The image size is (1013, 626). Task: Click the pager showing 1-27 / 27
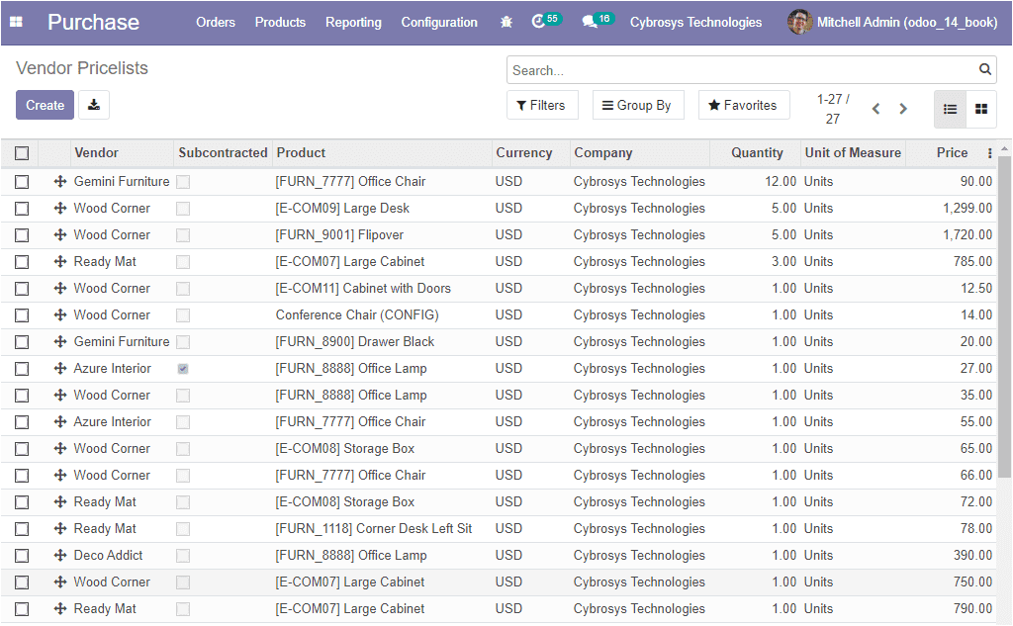click(833, 109)
